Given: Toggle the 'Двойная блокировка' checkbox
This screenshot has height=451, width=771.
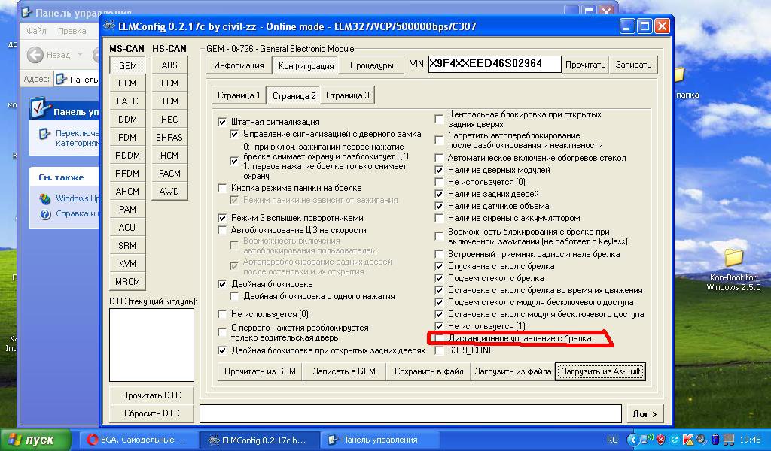Looking at the screenshot, I should click(x=222, y=284).
